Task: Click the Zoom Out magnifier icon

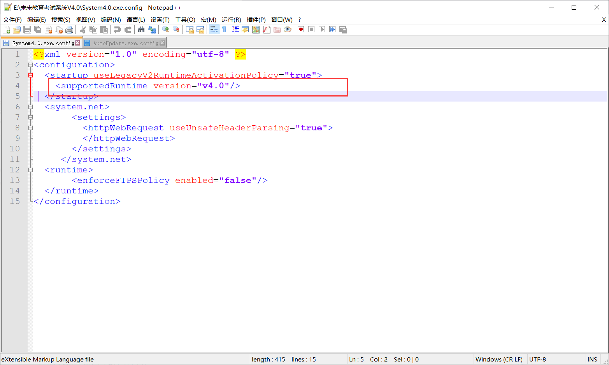Action: [x=176, y=30]
